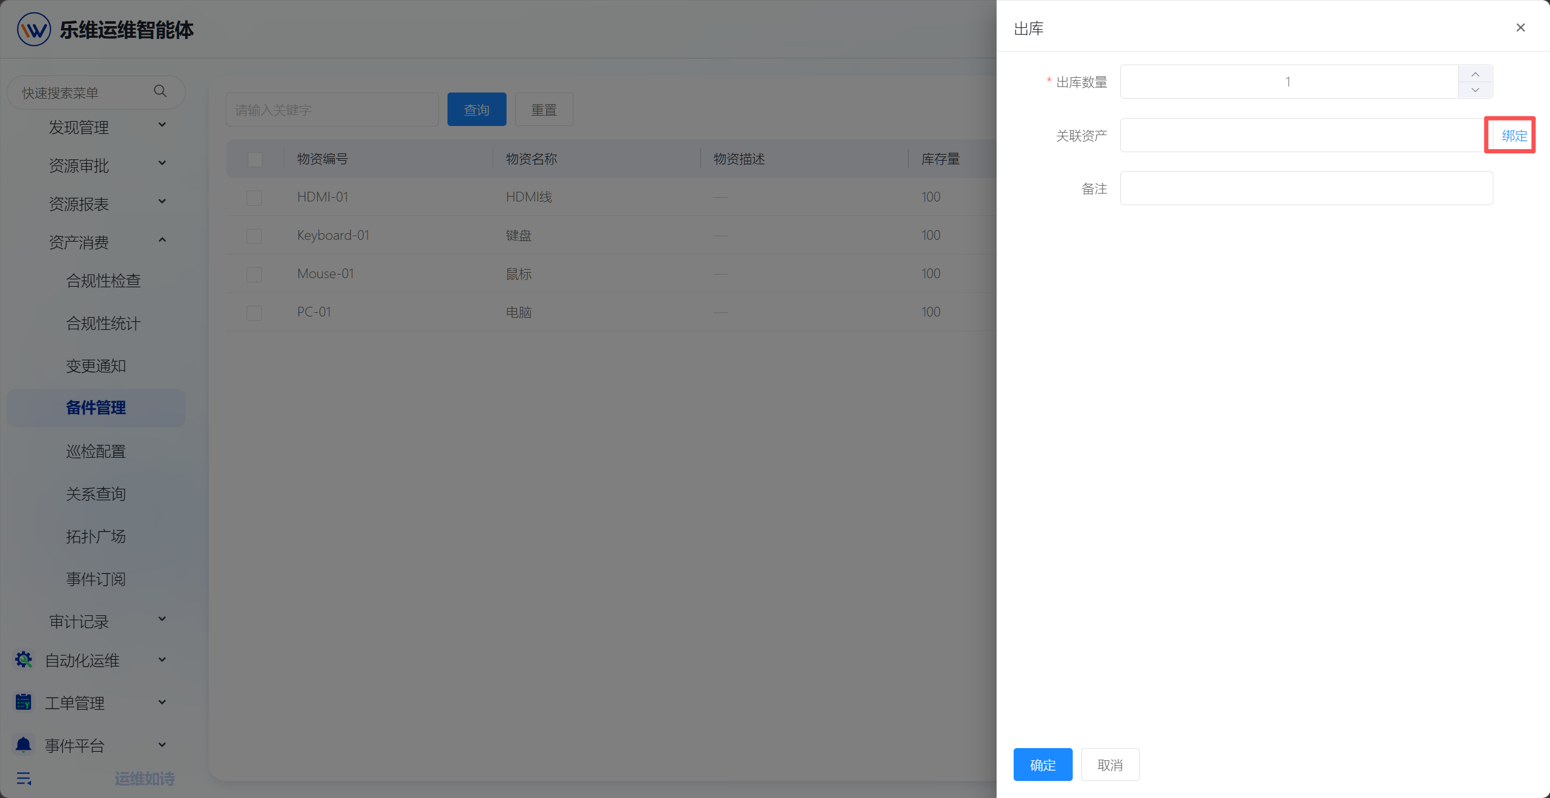Confirm with the 确定 button
Screen dimensions: 1550x798
(1043, 765)
